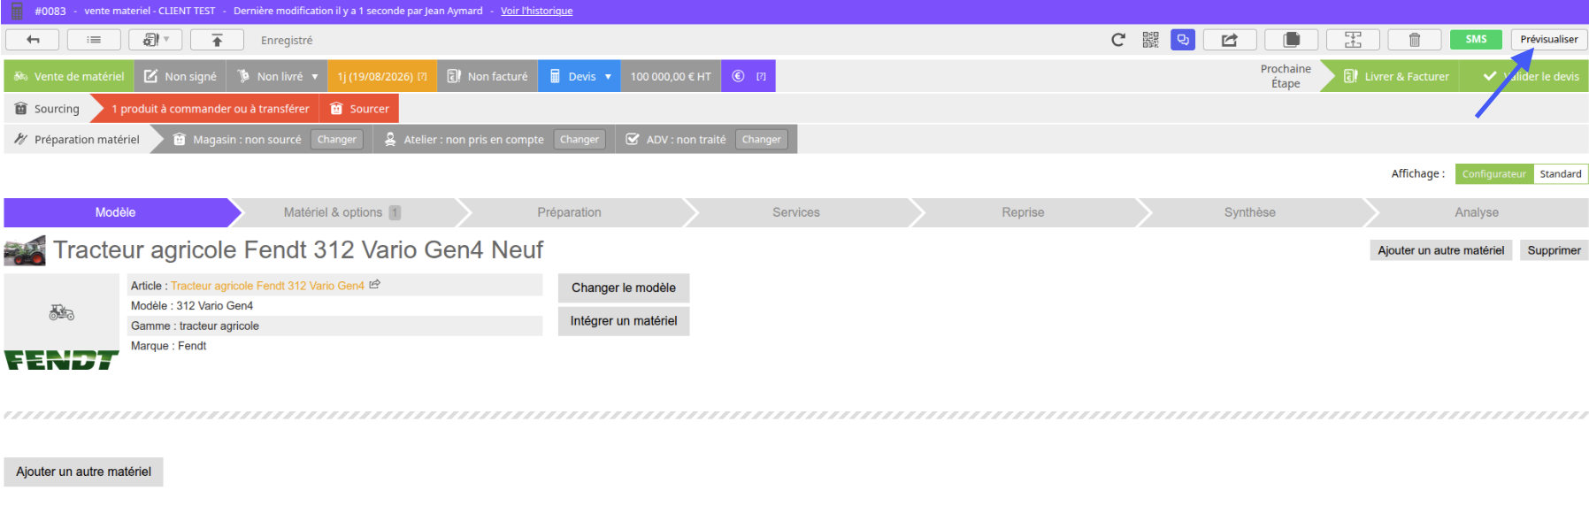
Task: Change the Atelier non pris en compte status
Action: coord(580,140)
